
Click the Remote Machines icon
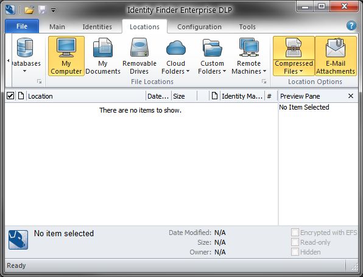[x=249, y=47]
